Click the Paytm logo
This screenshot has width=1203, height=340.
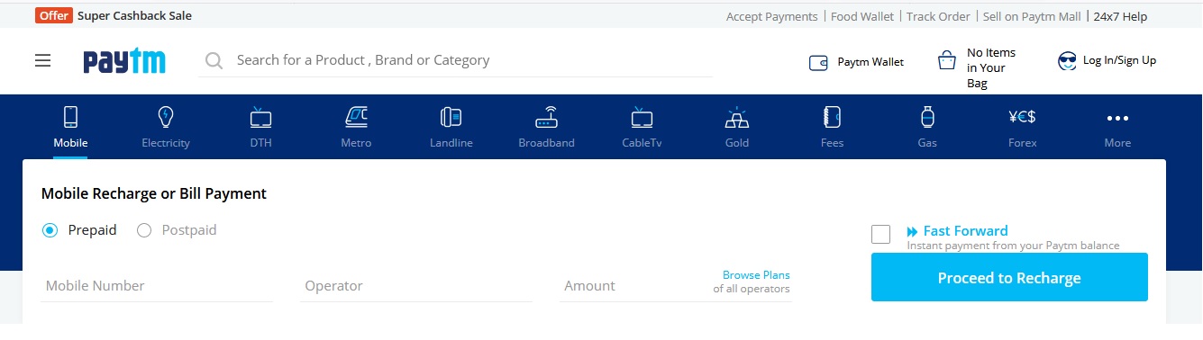point(124,60)
